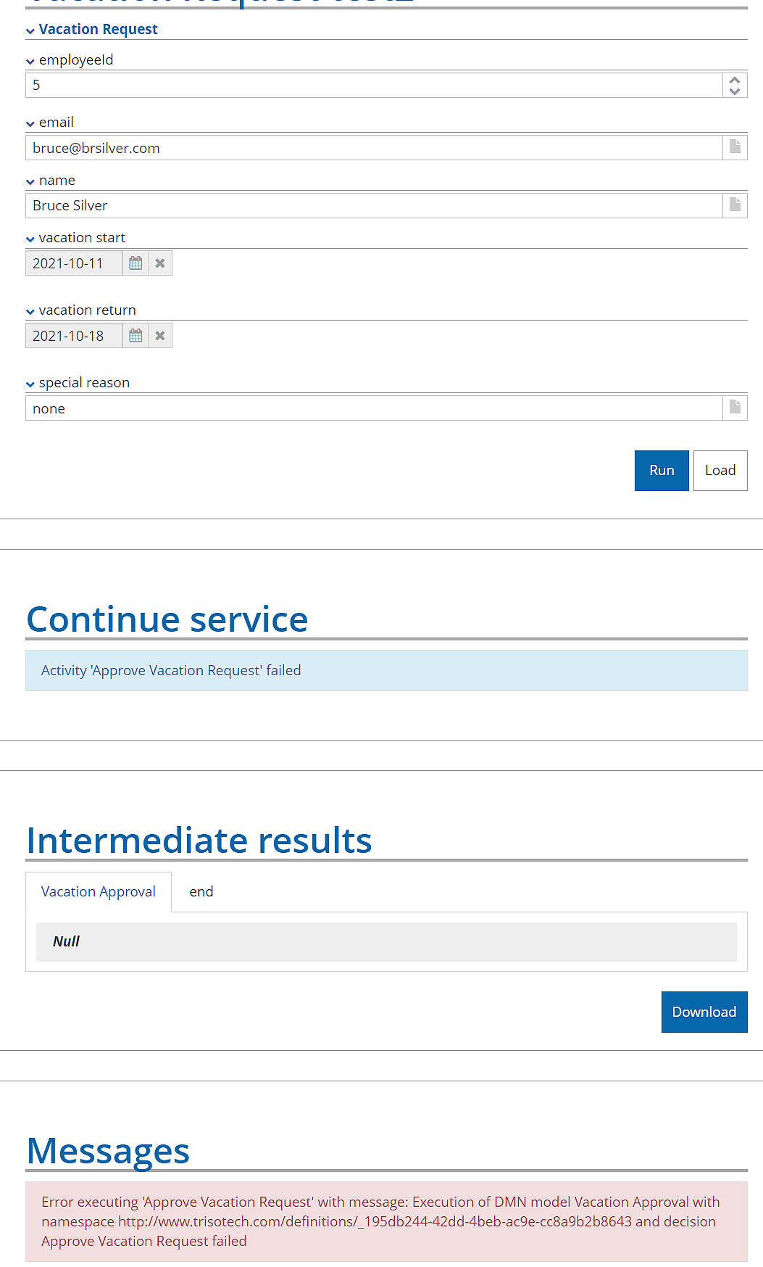Open the vacation return calendar picker
Image resolution: width=763 pixels, height=1267 pixels.
click(135, 336)
